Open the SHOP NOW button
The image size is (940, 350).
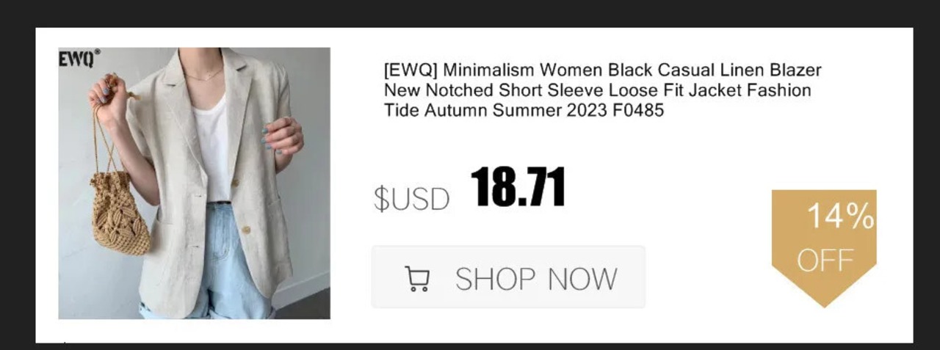[x=508, y=277]
